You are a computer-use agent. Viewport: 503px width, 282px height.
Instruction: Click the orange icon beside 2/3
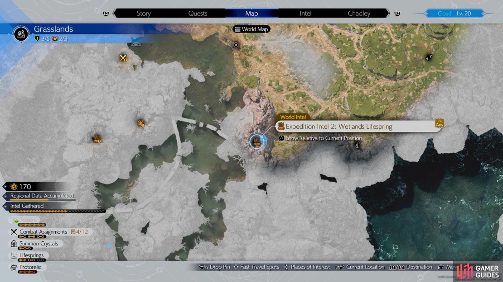tap(55, 39)
